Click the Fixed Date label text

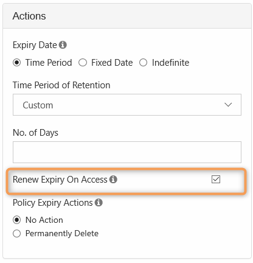coord(112,63)
